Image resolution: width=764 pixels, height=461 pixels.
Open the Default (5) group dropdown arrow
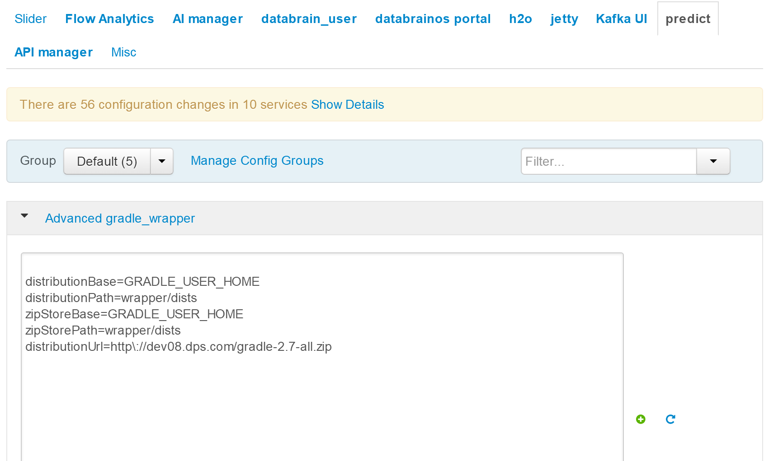pos(162,161)
